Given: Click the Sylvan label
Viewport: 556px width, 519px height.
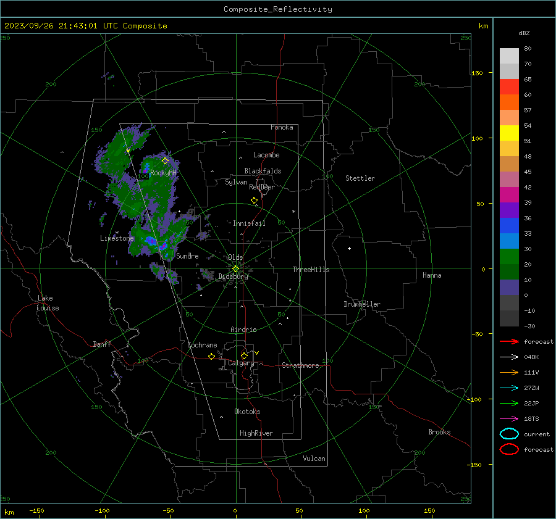Looking at the screenshot, I should (x=236, y=182).
